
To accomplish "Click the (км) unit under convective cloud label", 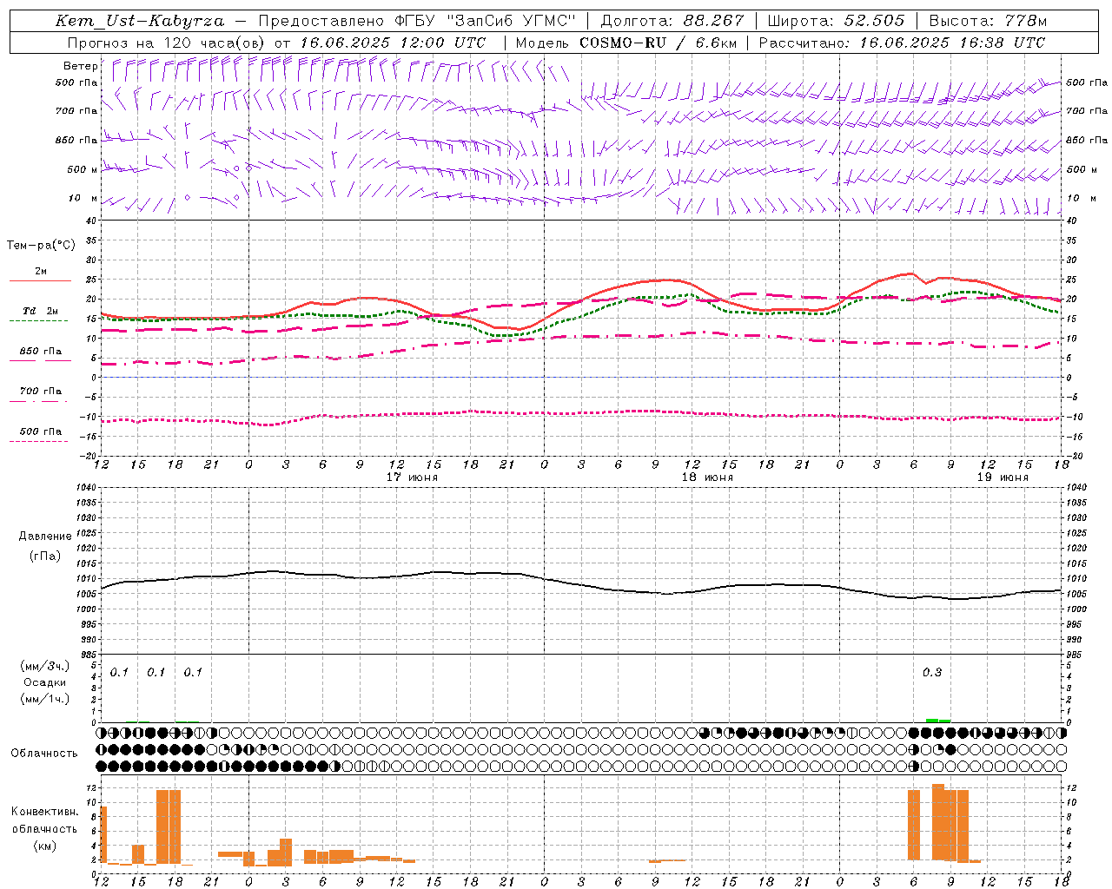I will (x=44, y=846).
